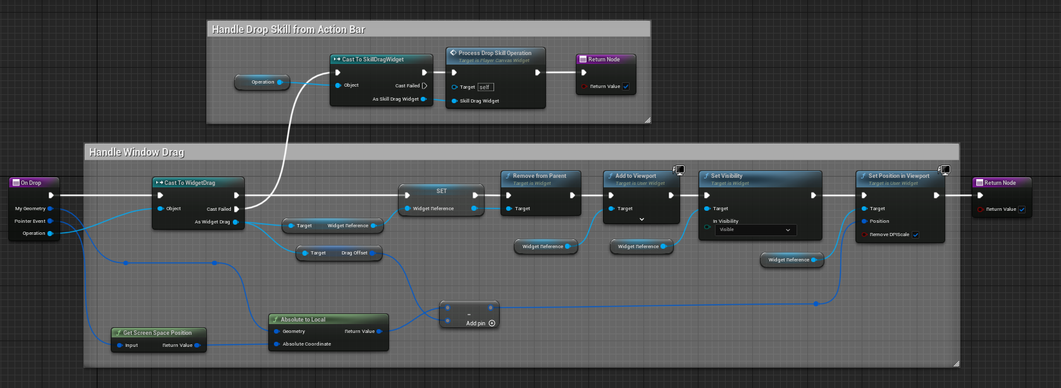Click My Geometry output pin on On Drop
The image size is (1061, 388).
(50, 208)
